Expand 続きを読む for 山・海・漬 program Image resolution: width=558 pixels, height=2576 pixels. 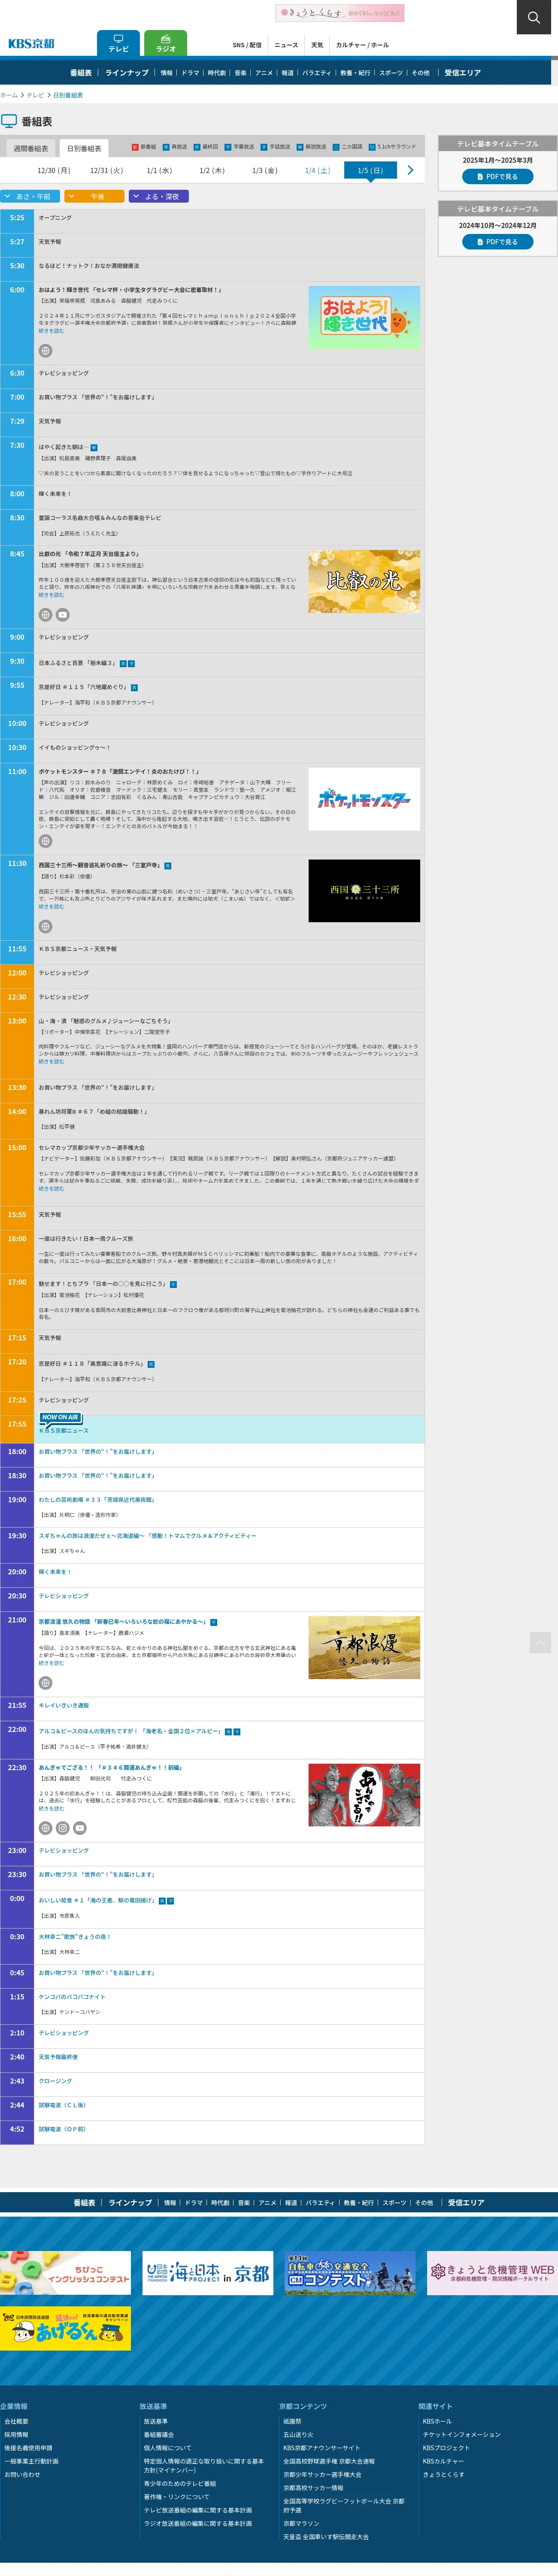(x=51, y=1062)
